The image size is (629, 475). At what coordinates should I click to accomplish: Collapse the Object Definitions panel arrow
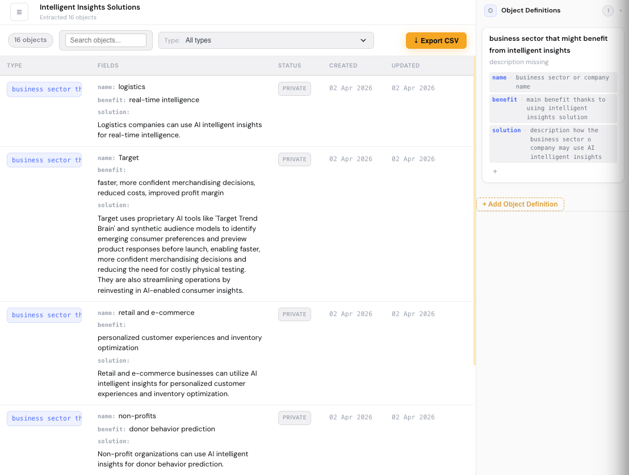coord(621,11)
